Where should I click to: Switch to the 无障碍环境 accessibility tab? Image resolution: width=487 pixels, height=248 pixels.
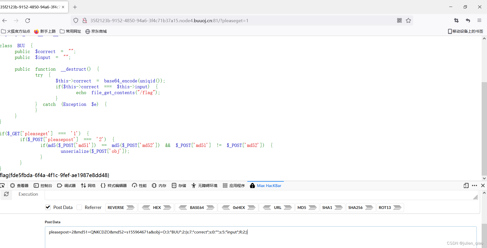[204, 185]
